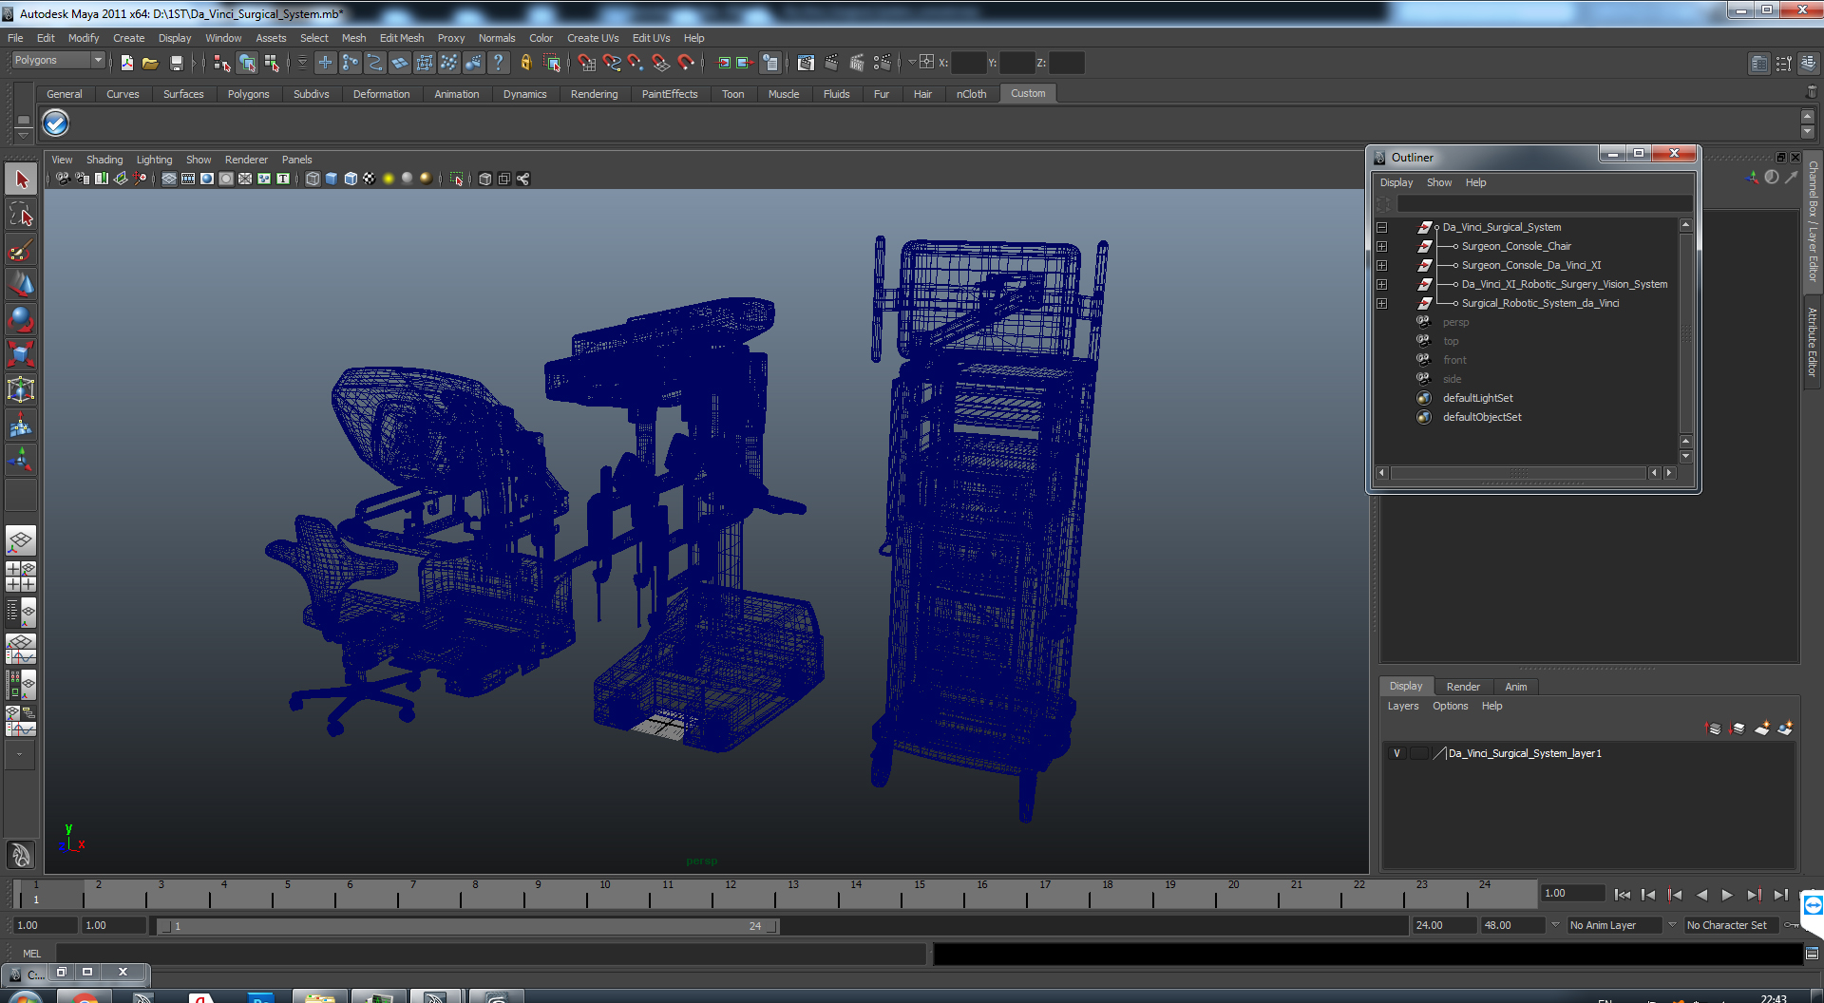
Task: Expand Surgeon_Console_Chair node
Action: pos(1382,247)
